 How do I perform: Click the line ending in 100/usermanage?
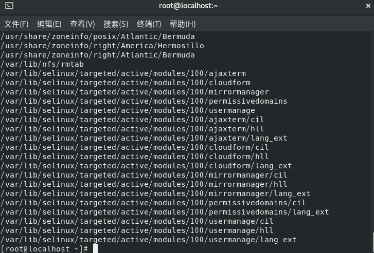pos(128,111)
